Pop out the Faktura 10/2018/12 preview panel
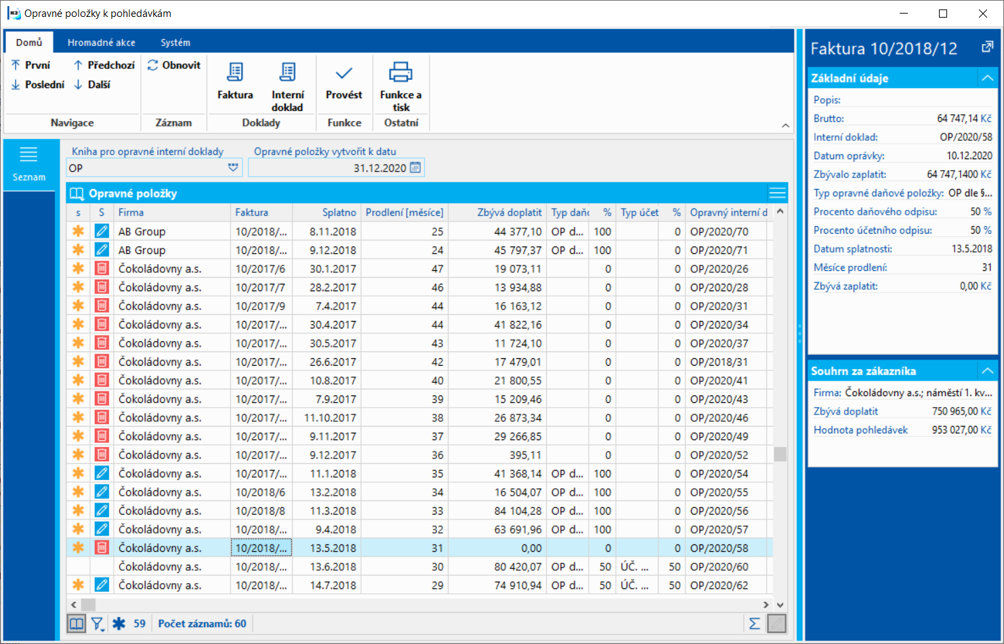 point(987,47)
